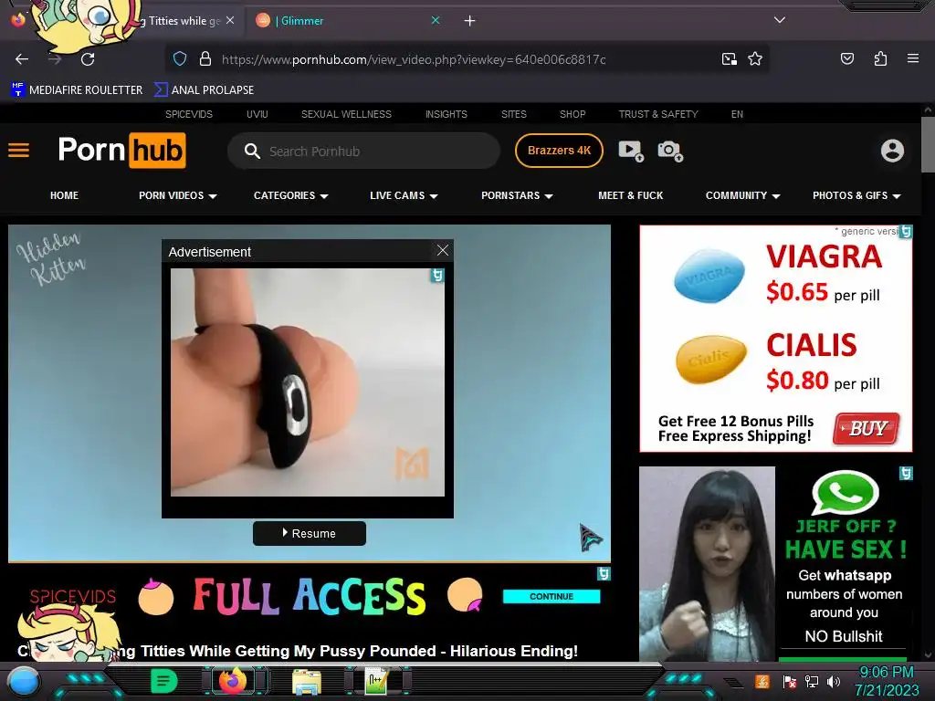Open the Windows Start orb
Screen dimensions: 935x701
coord(23,682)
